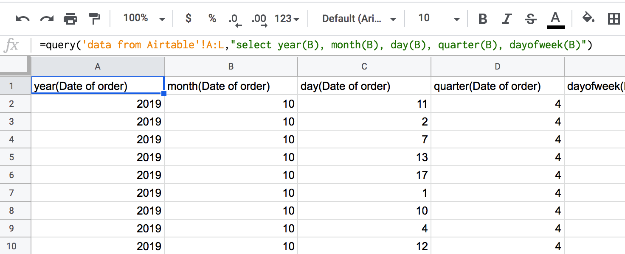Viewport: 625px width, 254px height.
Task: Increase decimal places button
Action: pos(259,20)
